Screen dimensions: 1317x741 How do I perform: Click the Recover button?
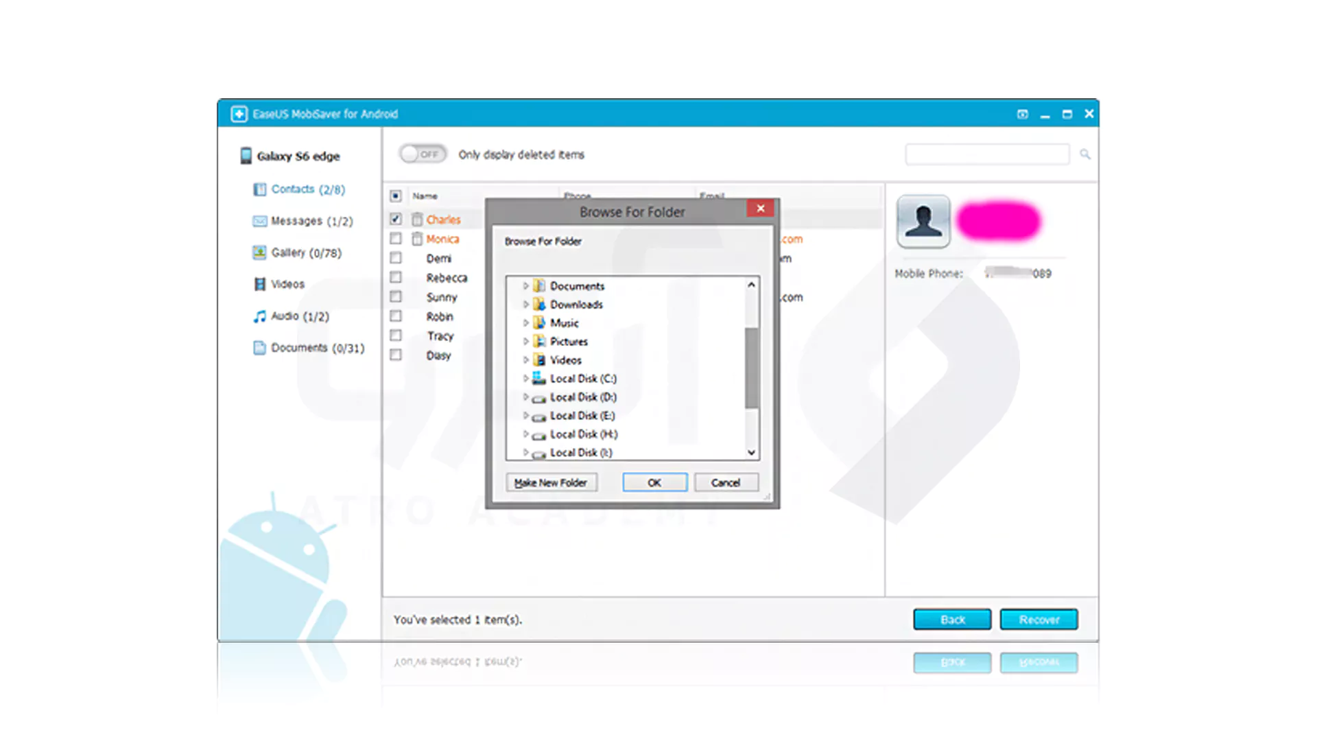click(x=1039, y=620)
